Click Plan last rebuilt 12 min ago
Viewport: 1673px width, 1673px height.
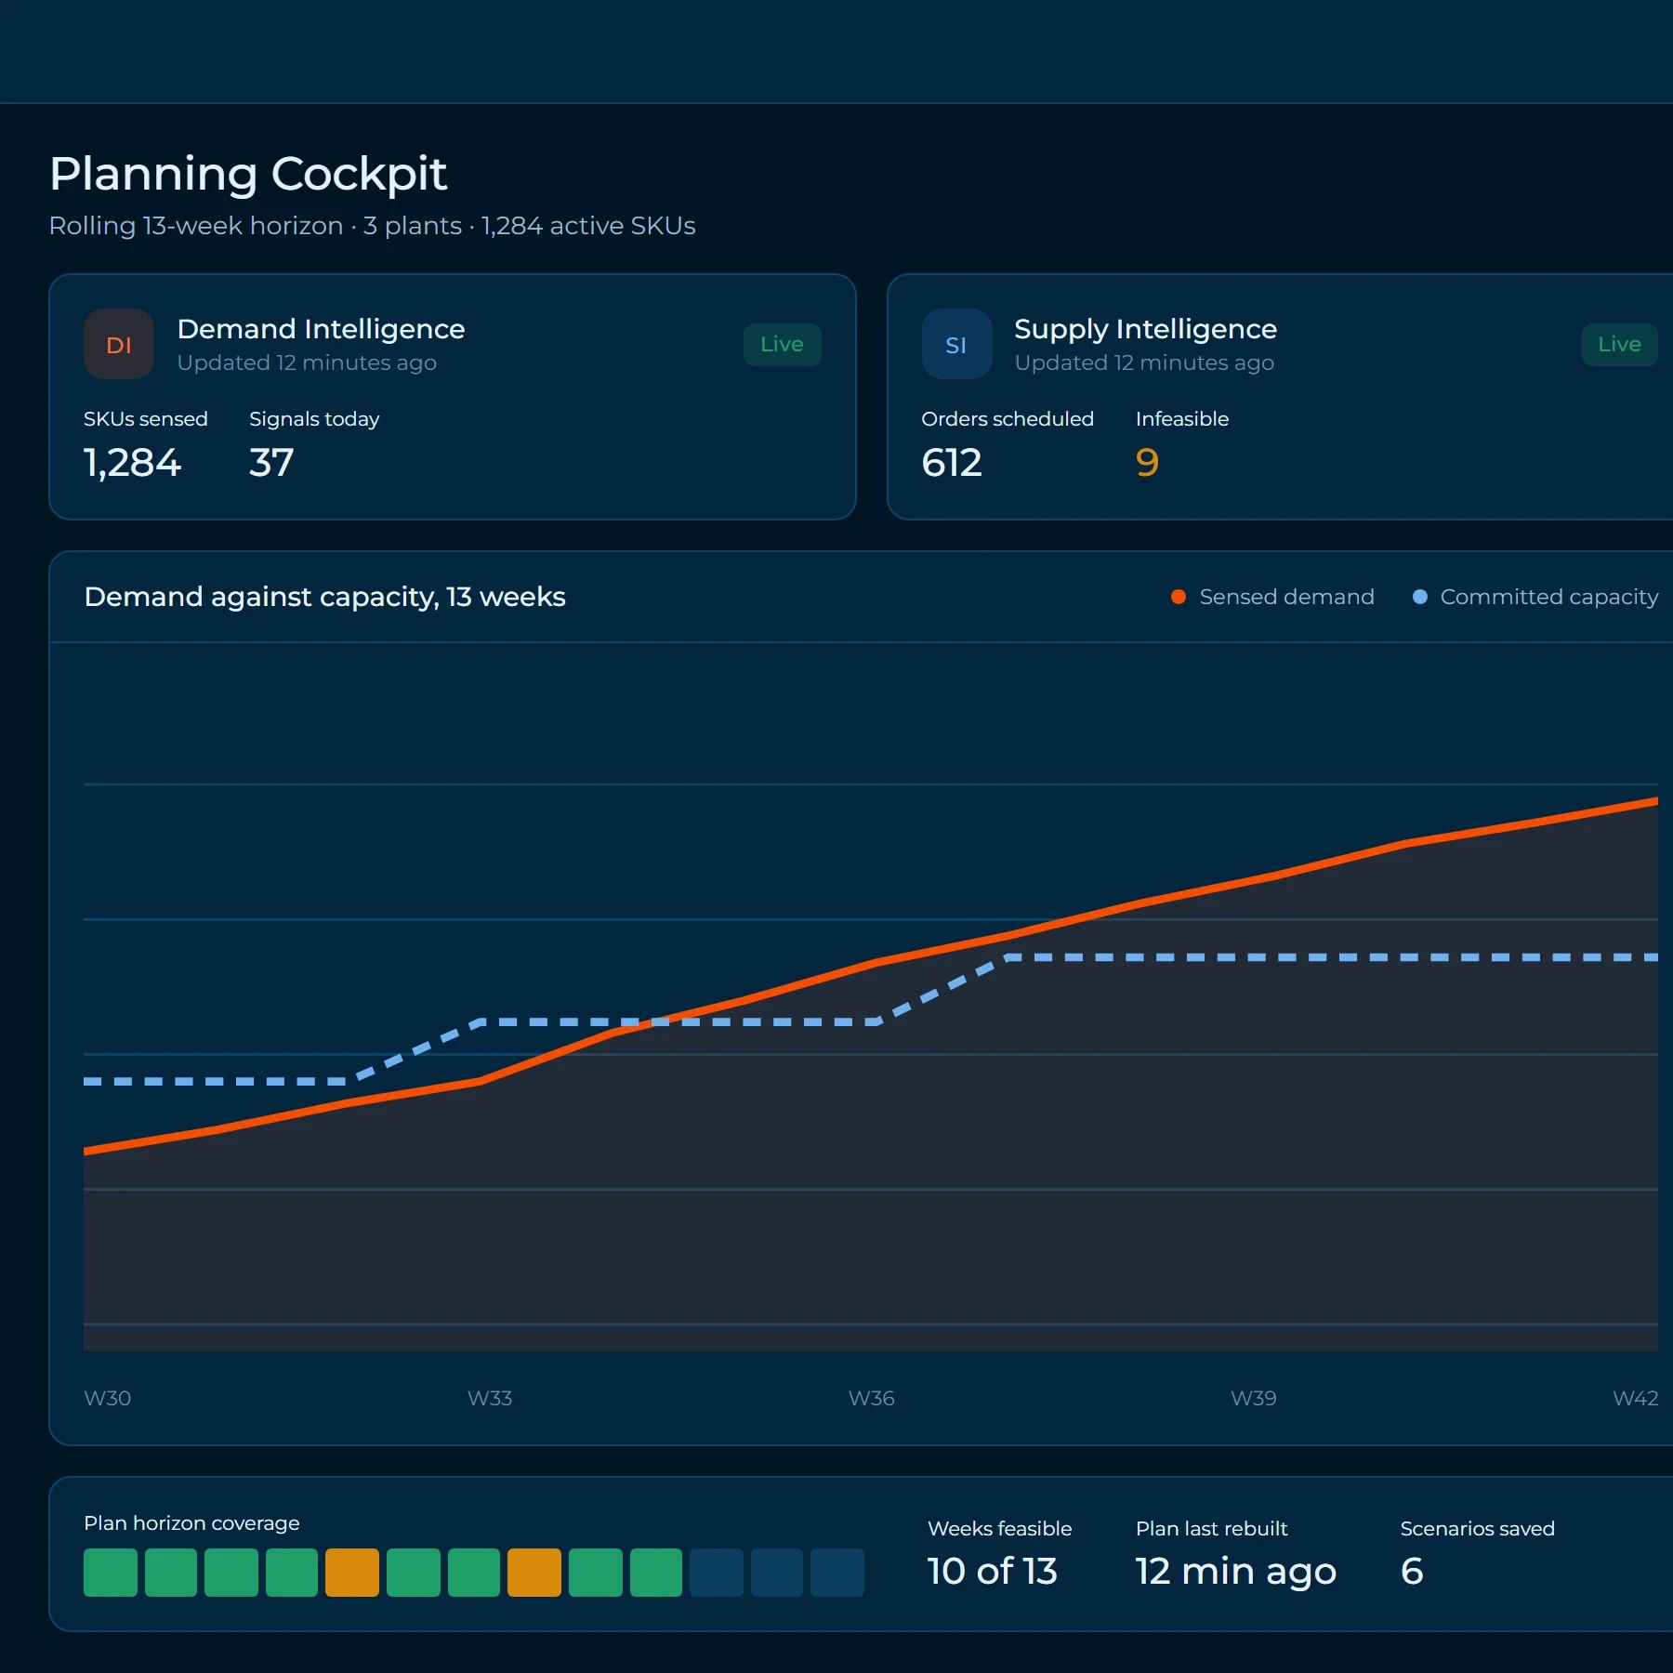pos(1236,1573)
